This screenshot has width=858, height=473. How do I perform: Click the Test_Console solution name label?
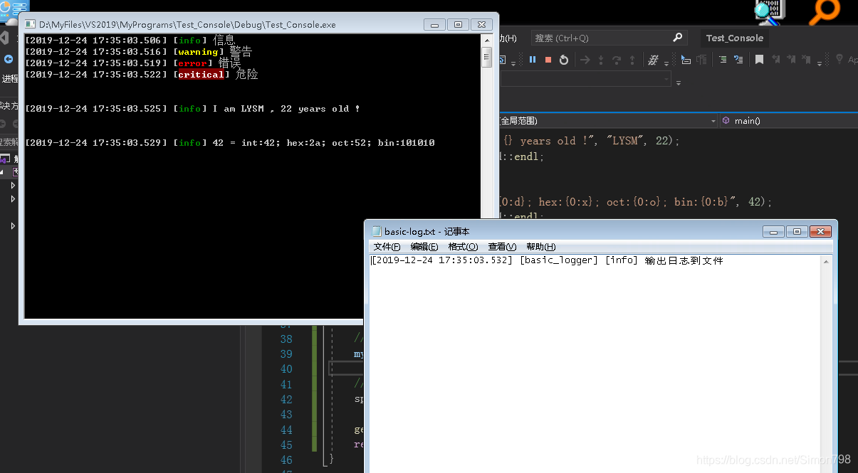pos(735,38)
